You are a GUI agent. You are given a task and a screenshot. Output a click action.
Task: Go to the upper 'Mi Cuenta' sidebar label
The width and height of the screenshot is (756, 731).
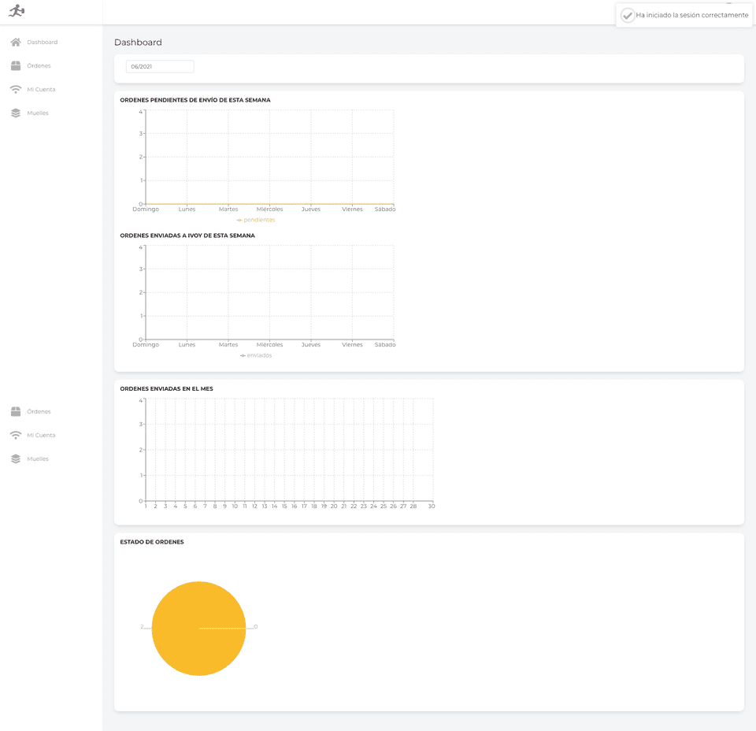pyautogui.click(x=41, y=90)
